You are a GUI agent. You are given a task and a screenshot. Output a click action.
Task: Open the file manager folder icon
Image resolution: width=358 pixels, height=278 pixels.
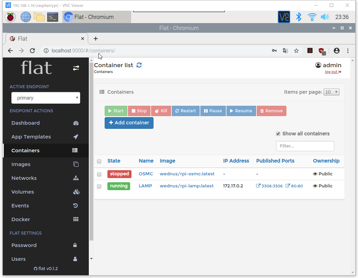39,17
